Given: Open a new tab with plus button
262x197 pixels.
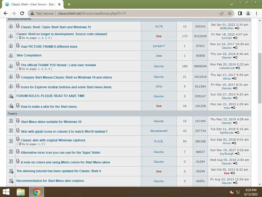Looking at the screenshot, I should pyautogui.click(x=69, y=4).
